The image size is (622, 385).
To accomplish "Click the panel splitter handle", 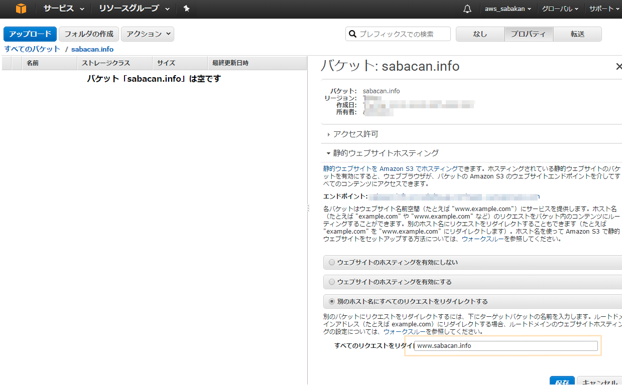I will click(308, 208).
